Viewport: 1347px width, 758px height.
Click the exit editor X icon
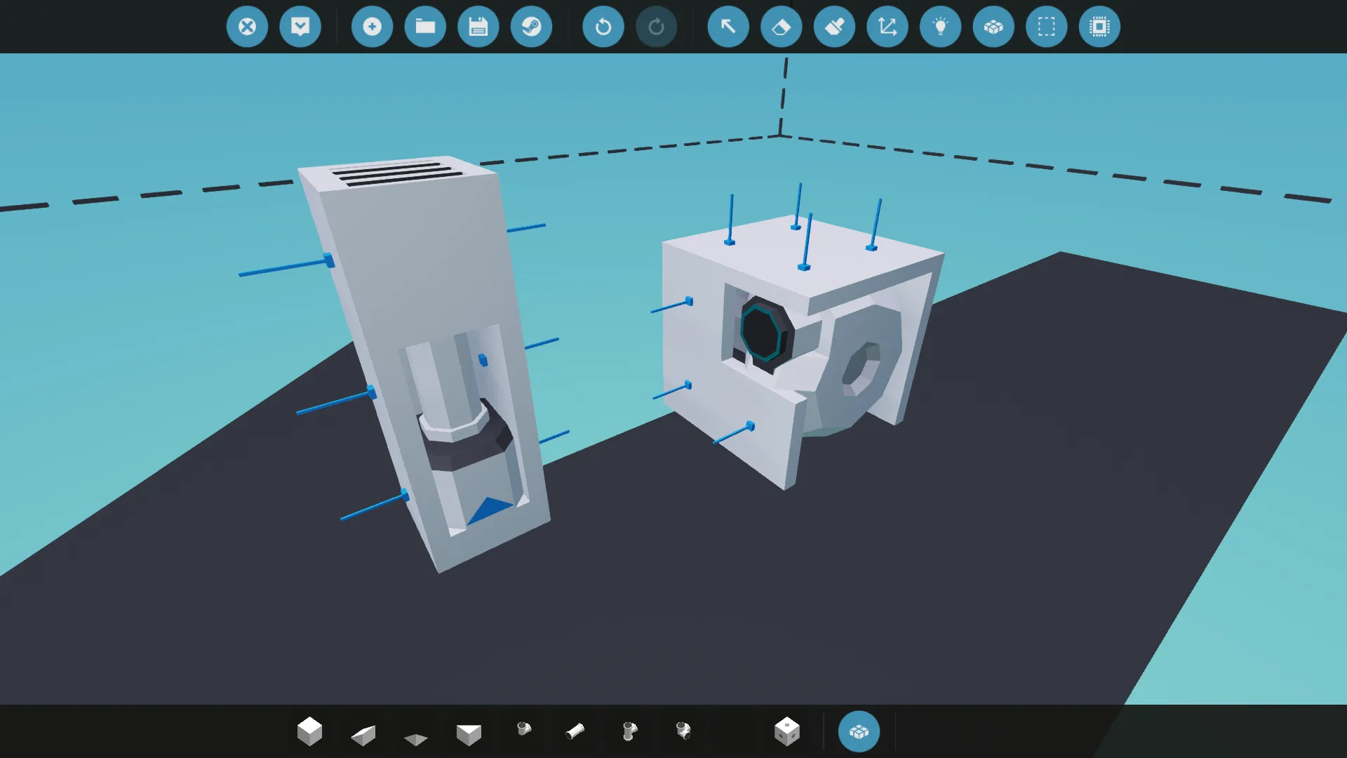pos(247,27)
